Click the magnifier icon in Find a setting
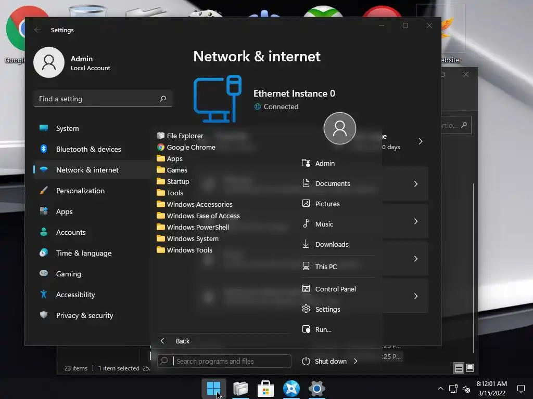This screenshot has height=399, width=533. 163,99
